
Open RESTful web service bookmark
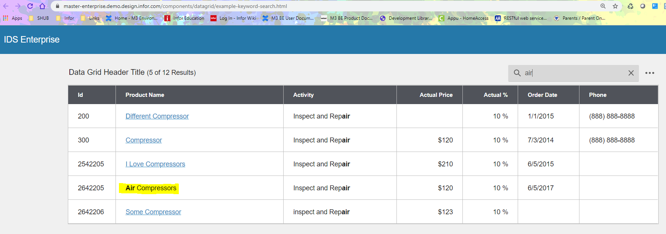point(521,18)
